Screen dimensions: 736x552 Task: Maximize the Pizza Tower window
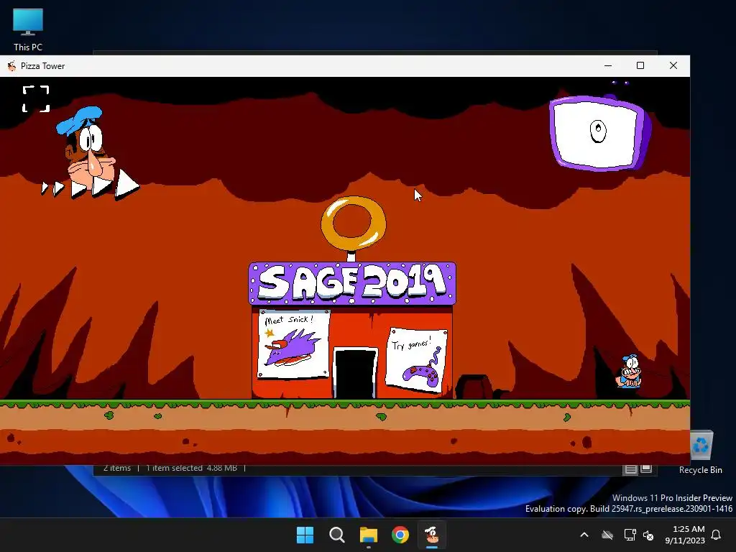[640, 65]
